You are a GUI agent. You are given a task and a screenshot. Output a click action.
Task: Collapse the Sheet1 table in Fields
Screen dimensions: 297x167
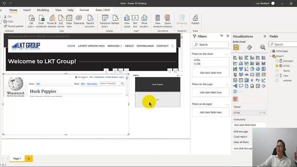coord(271,56)
